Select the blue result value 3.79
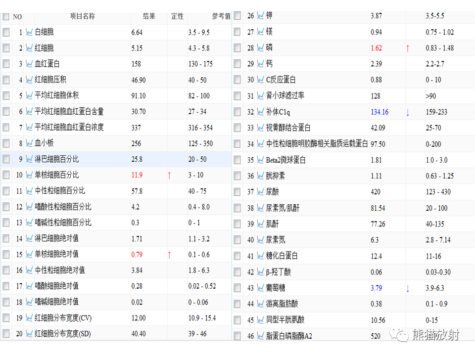 pos(376,288)
